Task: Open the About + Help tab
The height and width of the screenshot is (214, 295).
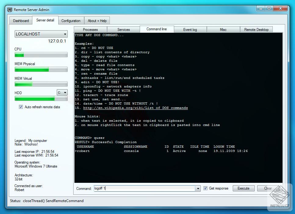Action: 97,20
